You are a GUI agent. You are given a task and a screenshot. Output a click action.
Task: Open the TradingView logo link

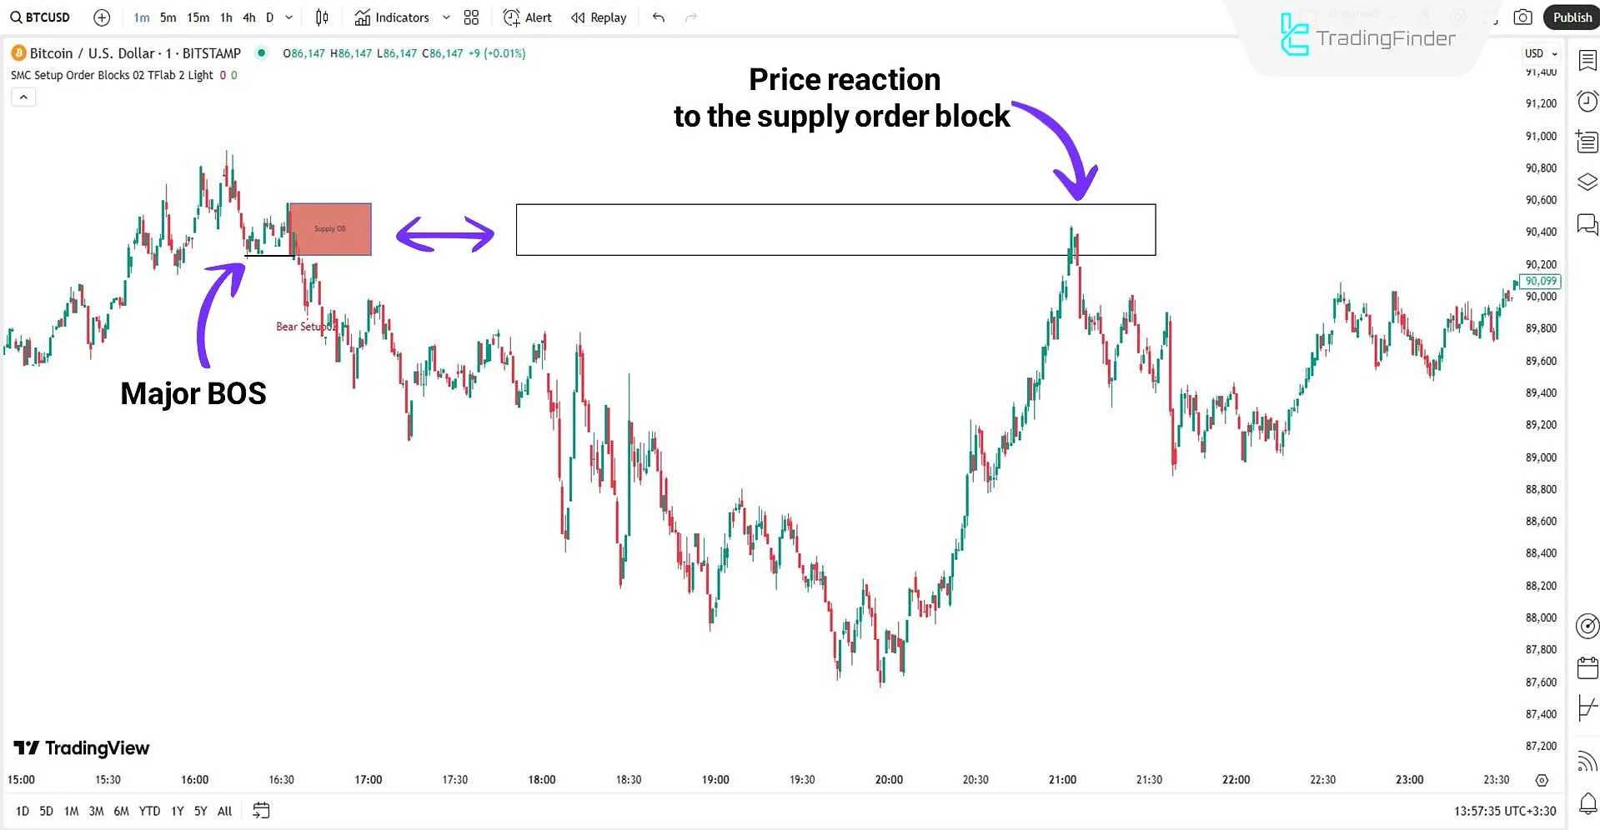click(80, 747)
